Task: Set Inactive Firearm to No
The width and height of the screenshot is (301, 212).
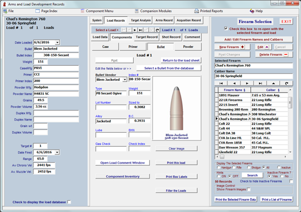Action: [282, 176]
